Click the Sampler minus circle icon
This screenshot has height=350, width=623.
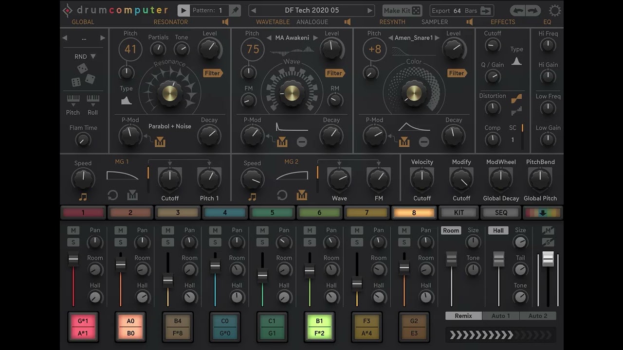click(424, 142)
